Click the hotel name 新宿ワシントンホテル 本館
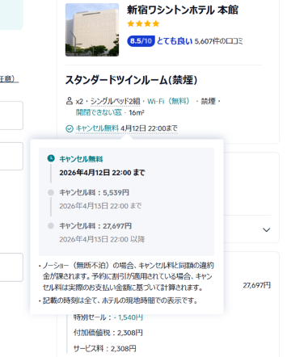This screenshot has height=357, width=291. tap(183, 10)
